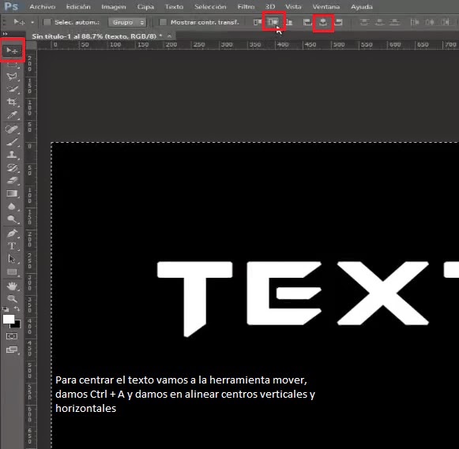Align horizontal centers in options bar
459x449 pixels.
[323, 22]
